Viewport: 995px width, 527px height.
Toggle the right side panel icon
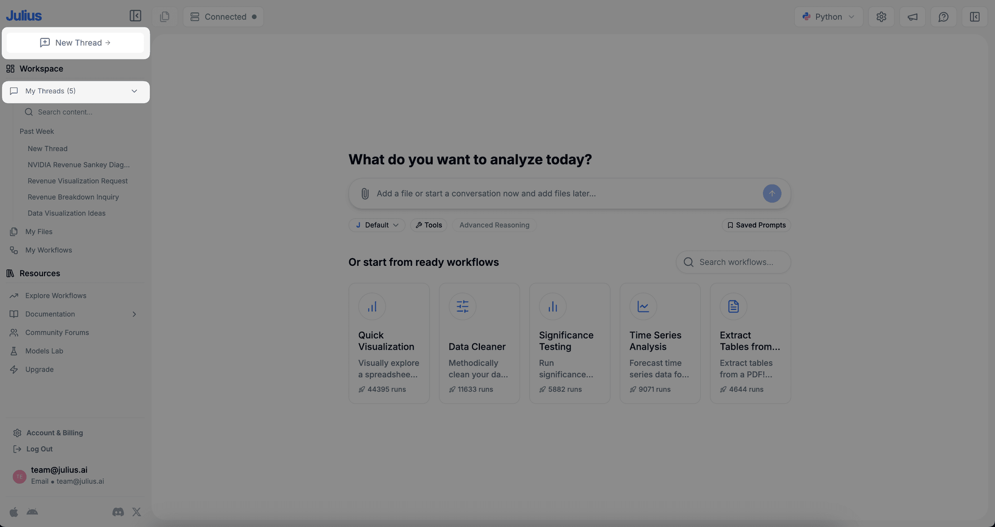pos(974,17)
